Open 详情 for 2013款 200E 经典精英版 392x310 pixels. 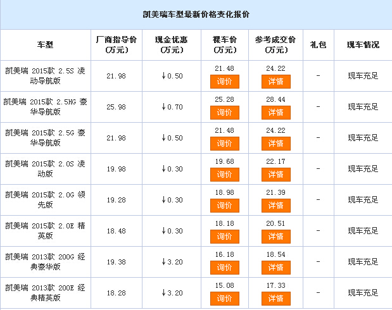click(276, 298)
